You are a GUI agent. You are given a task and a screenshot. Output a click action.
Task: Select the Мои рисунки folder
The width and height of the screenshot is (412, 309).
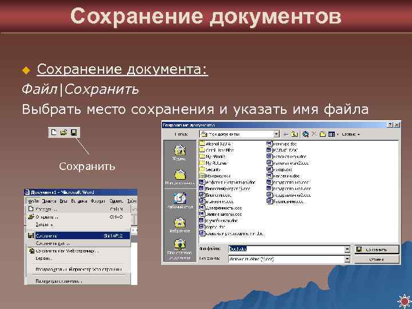215,176
